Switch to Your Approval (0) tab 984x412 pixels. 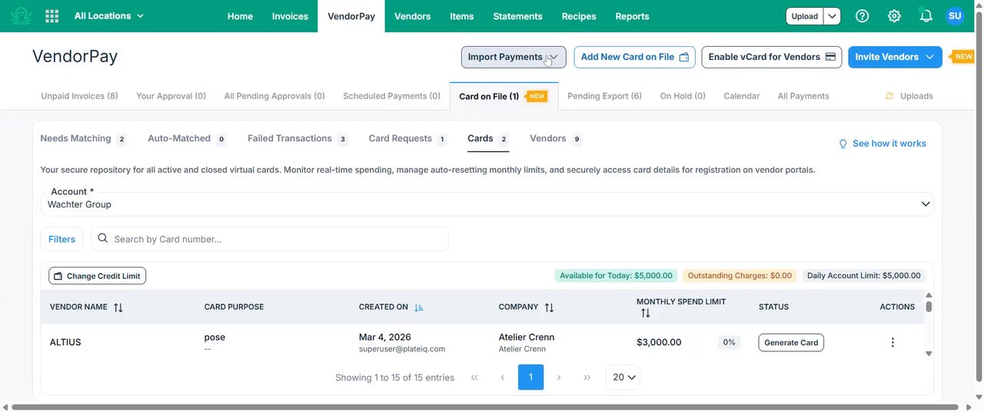point(171,96)
